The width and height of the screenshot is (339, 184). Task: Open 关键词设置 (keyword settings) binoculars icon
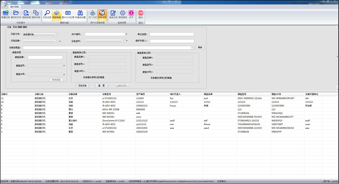point(80,15)
